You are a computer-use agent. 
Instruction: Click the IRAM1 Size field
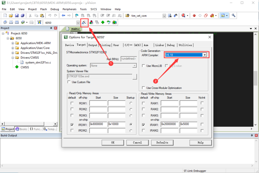(188, 124)
